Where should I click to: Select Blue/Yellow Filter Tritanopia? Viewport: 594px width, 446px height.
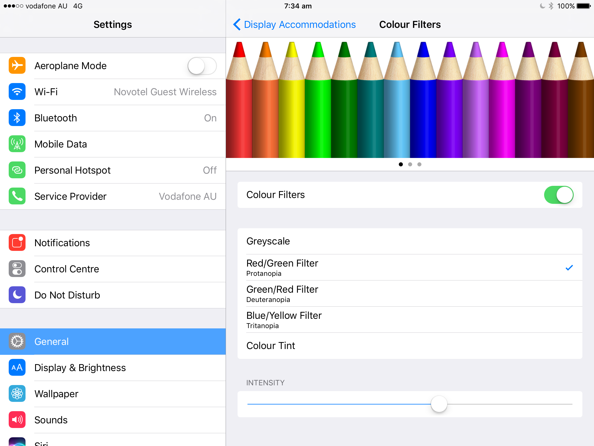click(x=410, y=320)
